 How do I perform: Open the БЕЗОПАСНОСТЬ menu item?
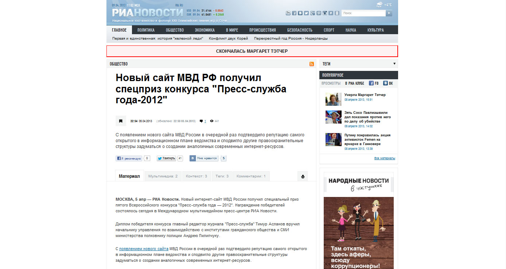click(300, 30)
